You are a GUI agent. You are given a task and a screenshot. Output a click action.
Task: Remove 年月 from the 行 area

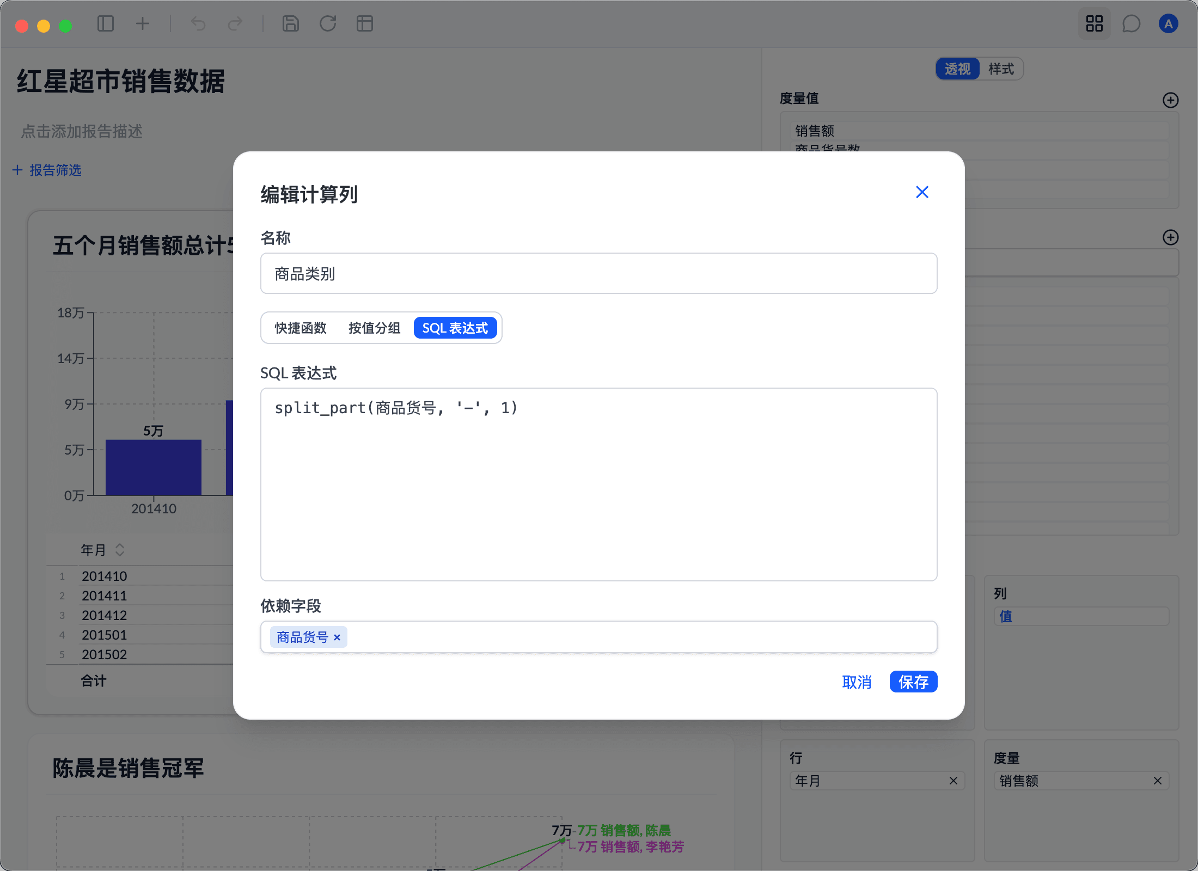953,781
